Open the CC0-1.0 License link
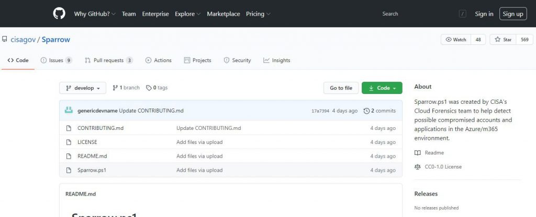Screen dimensions: 536x217 pos(443,166)
